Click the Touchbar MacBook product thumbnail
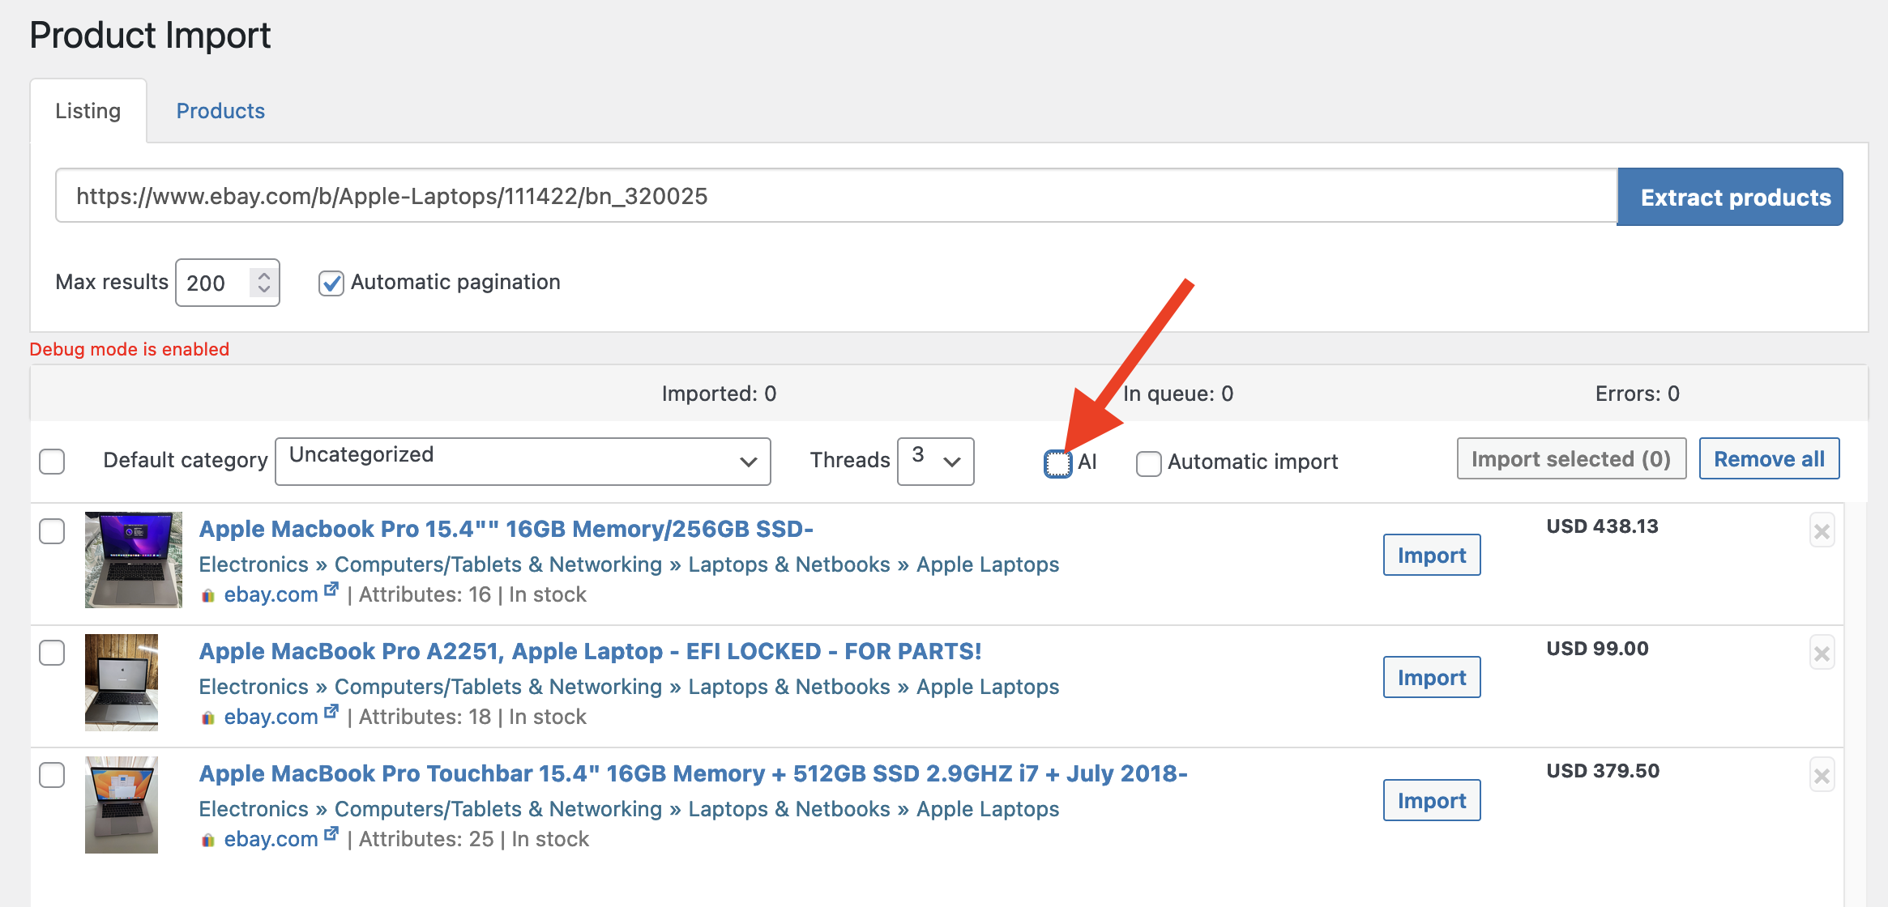 point(122,804)
